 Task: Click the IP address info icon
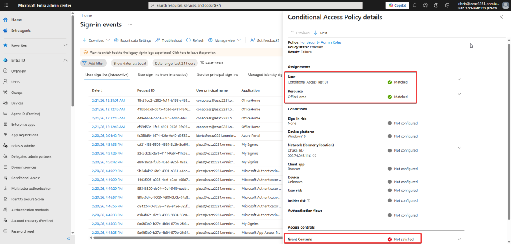[314, 156]
